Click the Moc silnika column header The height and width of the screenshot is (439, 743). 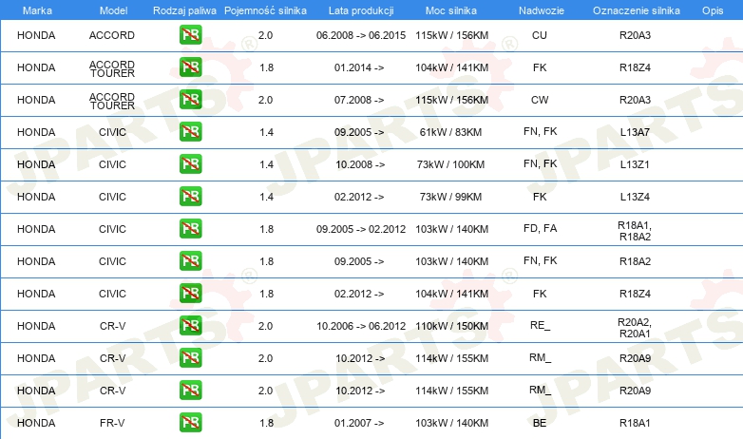(x=451, y=10)
